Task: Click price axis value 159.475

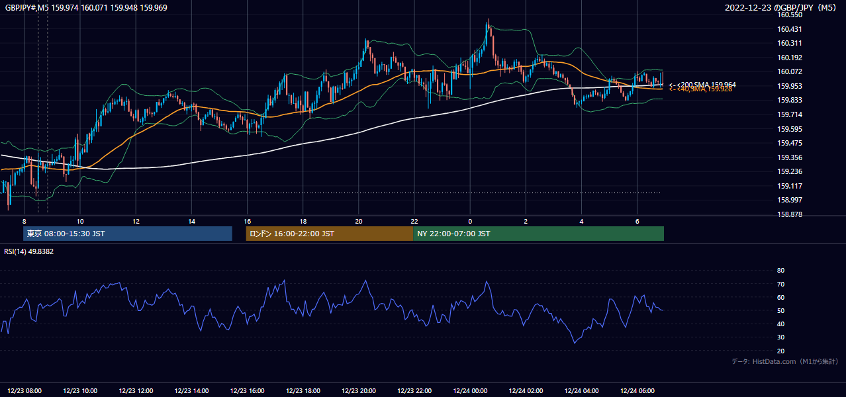Action: click(x=789, y=143)
